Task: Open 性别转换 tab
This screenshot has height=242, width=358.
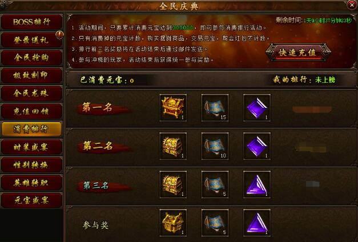Action: point(31,165)
